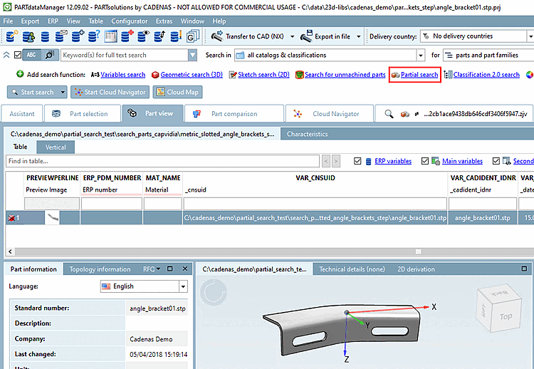
Task: Toggle the ERP variables checkbox
Action: click(x=357, y=161)
